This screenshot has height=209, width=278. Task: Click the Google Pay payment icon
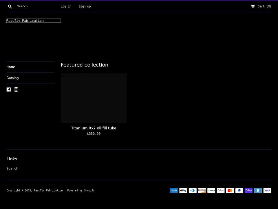220,190
